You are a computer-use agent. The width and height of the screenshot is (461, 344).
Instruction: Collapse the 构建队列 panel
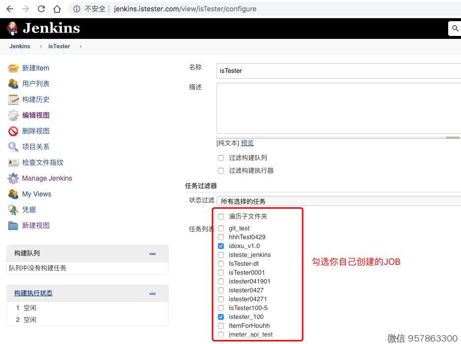tap(153, 254)
